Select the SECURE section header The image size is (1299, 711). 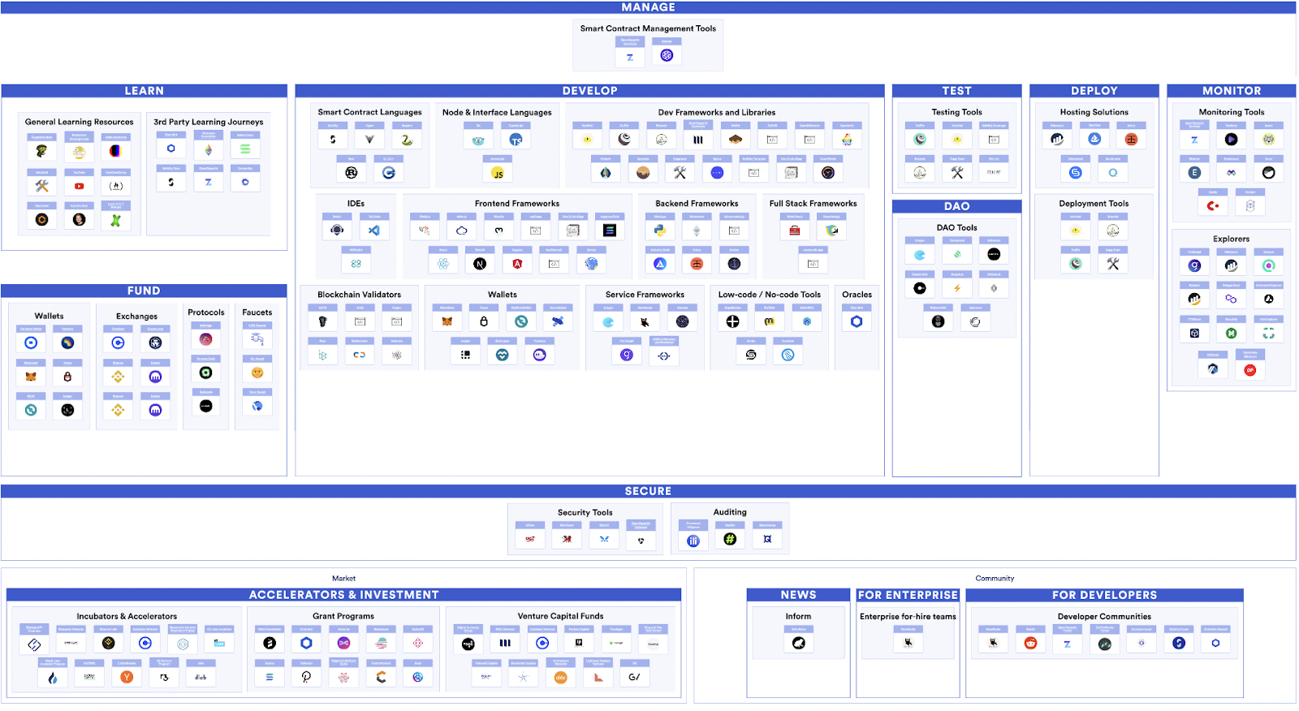648,491
